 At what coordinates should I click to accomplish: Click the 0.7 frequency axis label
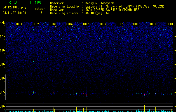2,92
